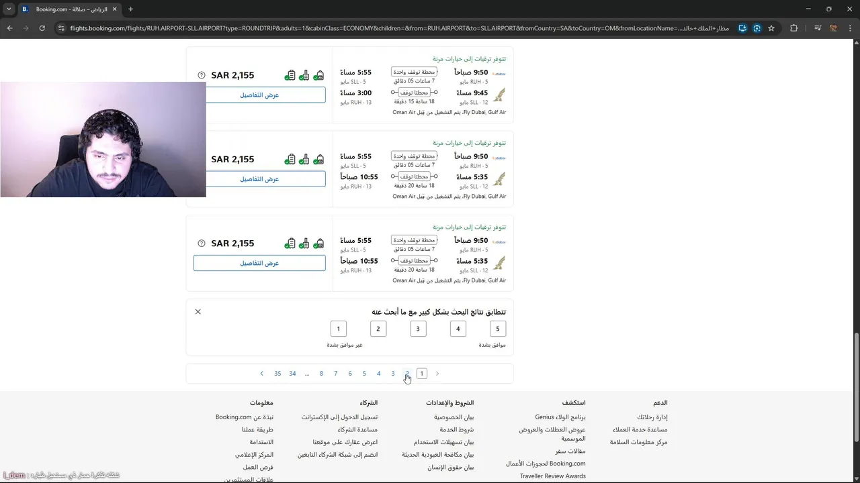Click pagination arrow next to page 1

(x=437, y=374)
